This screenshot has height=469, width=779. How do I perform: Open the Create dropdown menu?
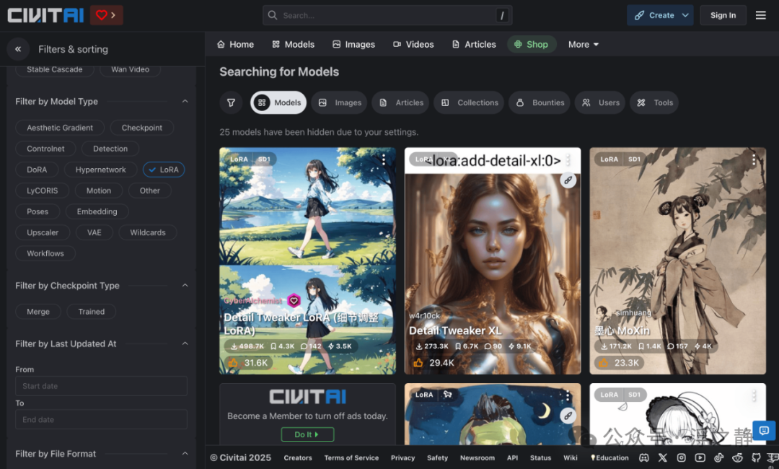(x=659, y=14)
